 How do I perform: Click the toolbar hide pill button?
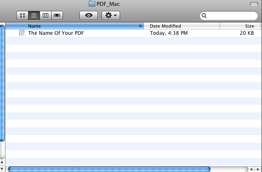coord(254,4)
